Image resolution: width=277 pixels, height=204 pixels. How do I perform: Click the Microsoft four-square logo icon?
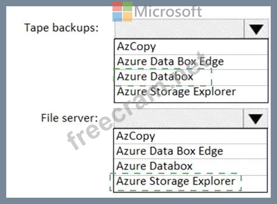tap(122, 11)
